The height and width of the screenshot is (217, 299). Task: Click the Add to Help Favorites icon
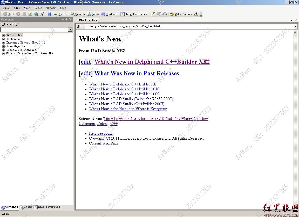pyautogui.click(x=153, y=14)
